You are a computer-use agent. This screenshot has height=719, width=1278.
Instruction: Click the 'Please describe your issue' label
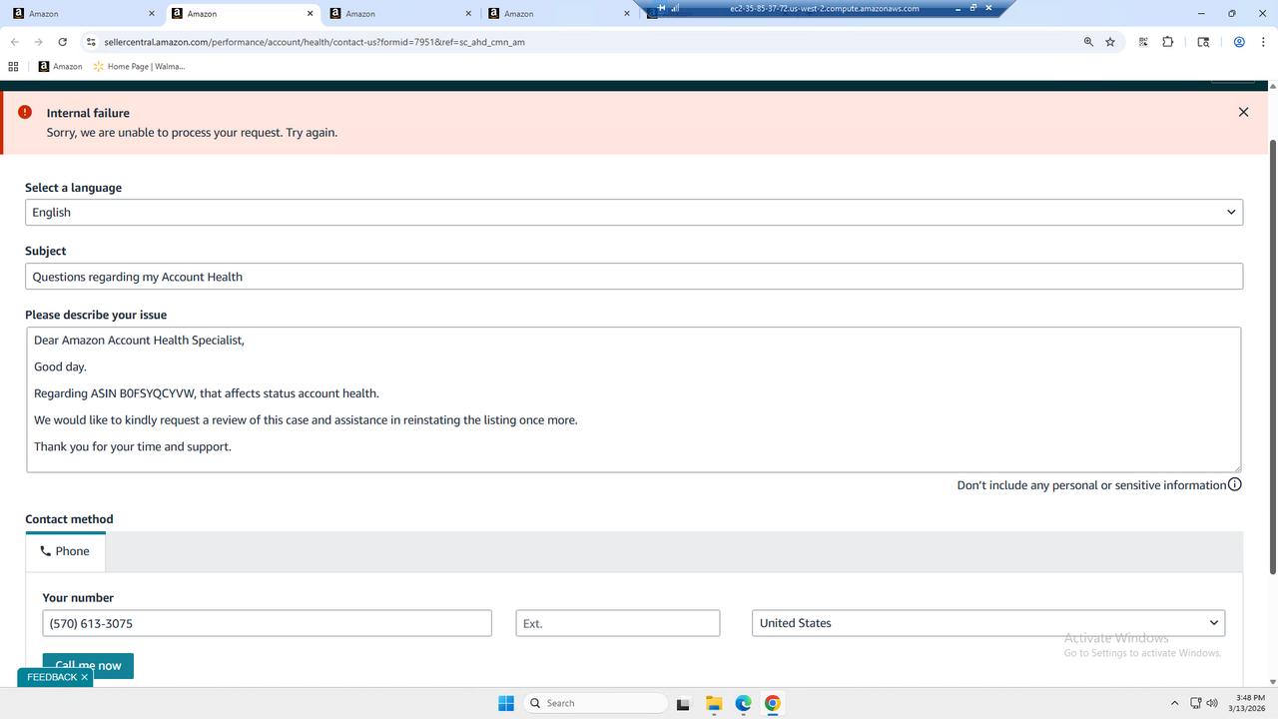click(x=96, y=315)
